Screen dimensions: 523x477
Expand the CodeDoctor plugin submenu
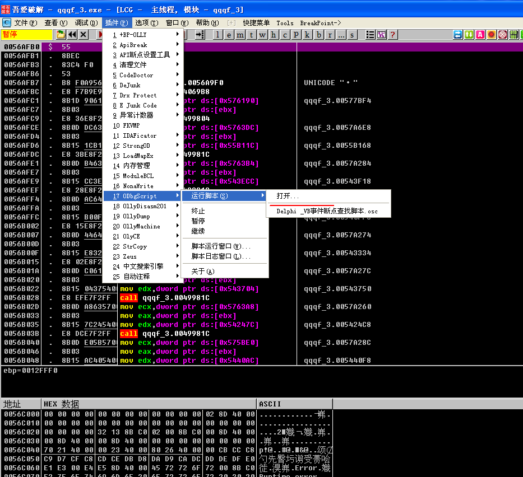click(143, 75)
